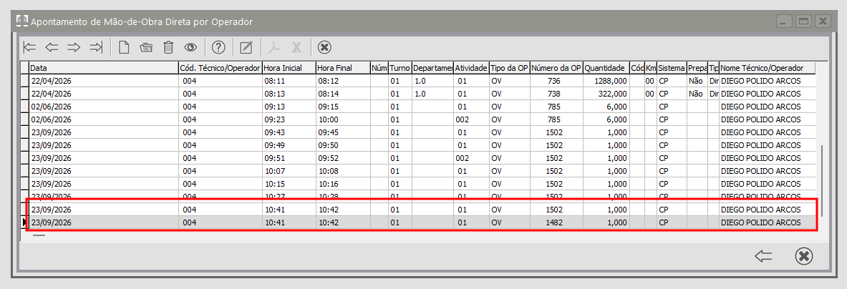The image size is (847, 289).
Task: Click OP number 738 cell
Action: click(556, 94)
